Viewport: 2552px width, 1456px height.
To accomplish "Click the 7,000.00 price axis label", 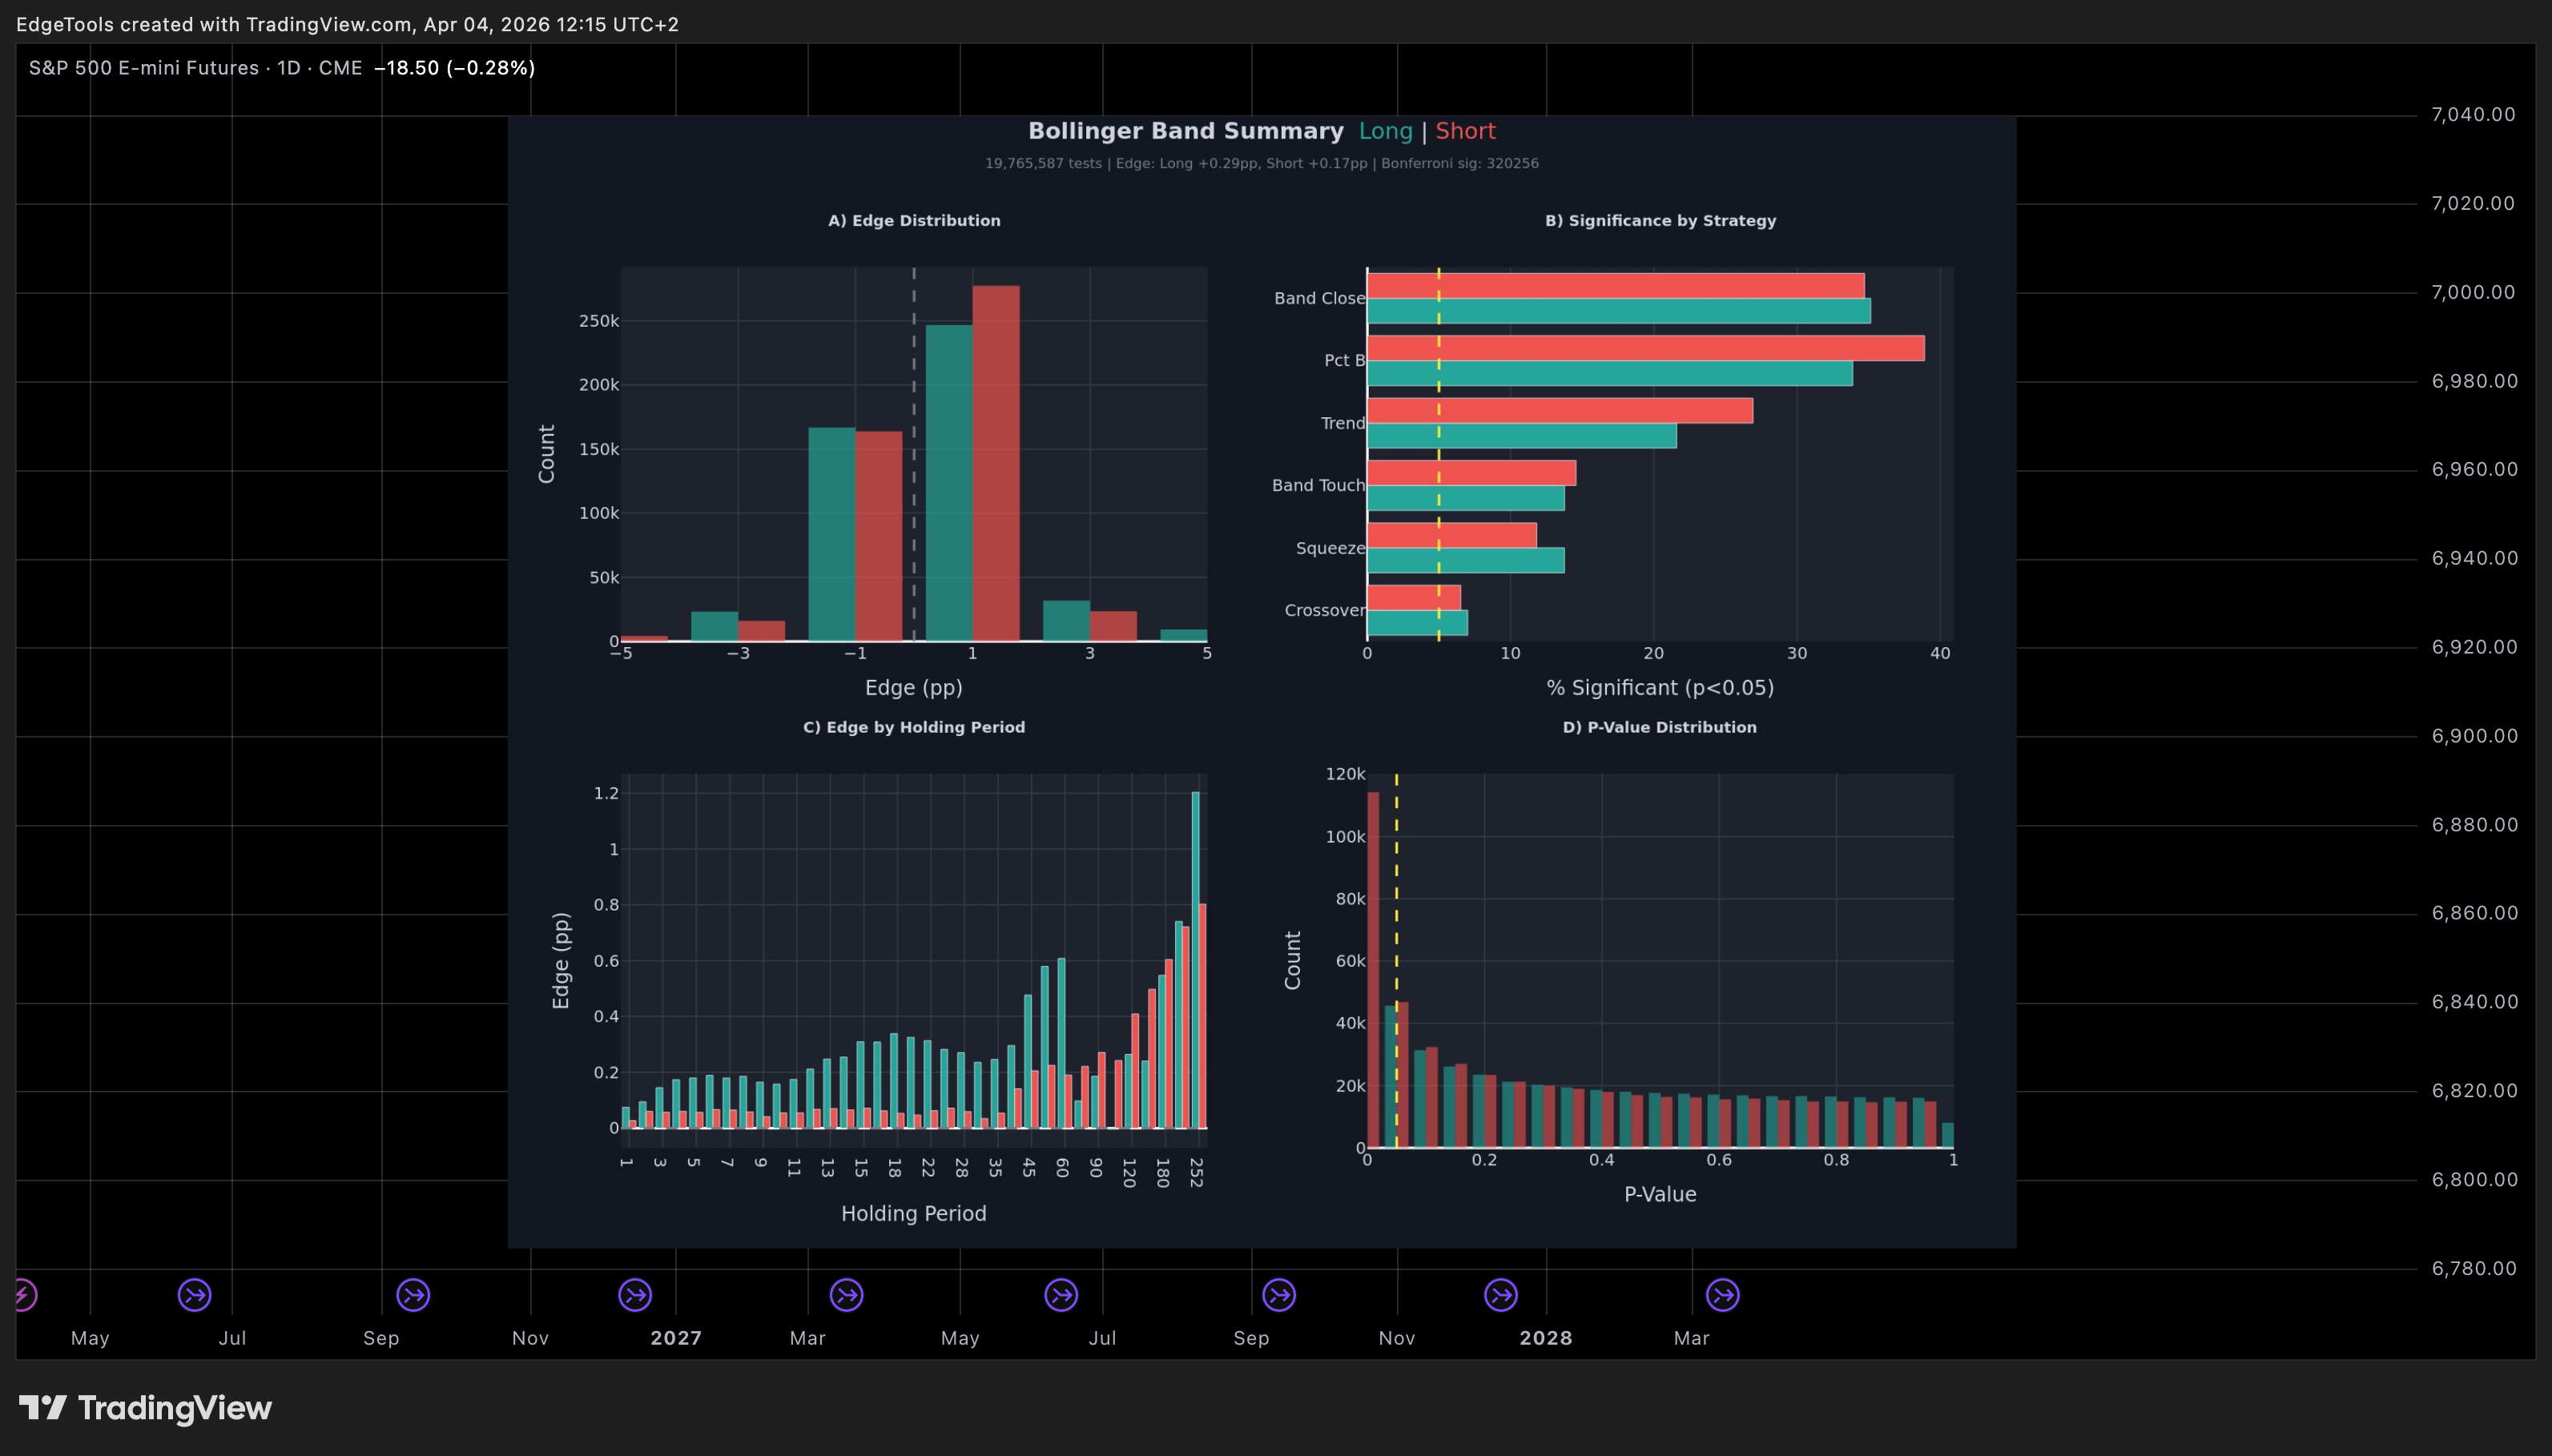I will (x=2473, y=292).
